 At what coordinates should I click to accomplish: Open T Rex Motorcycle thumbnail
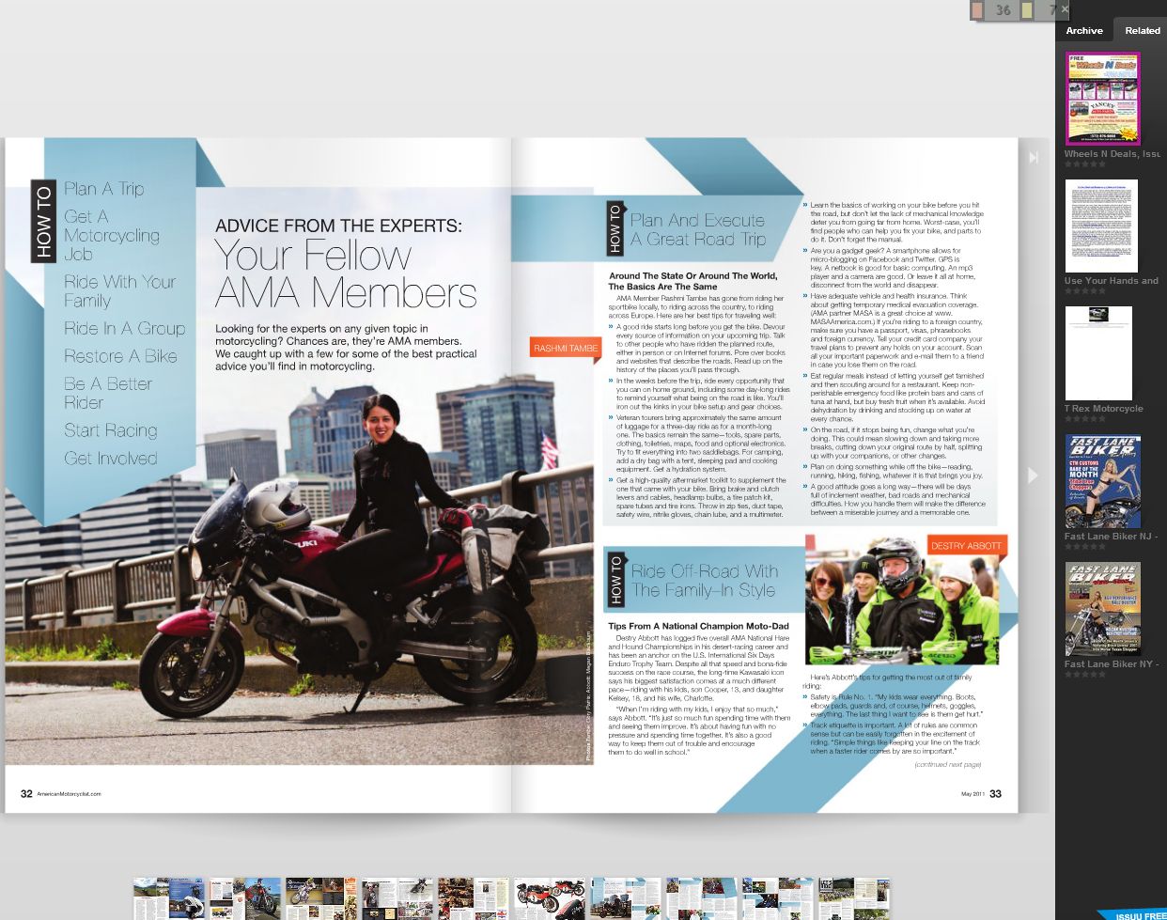(1098, 353)
